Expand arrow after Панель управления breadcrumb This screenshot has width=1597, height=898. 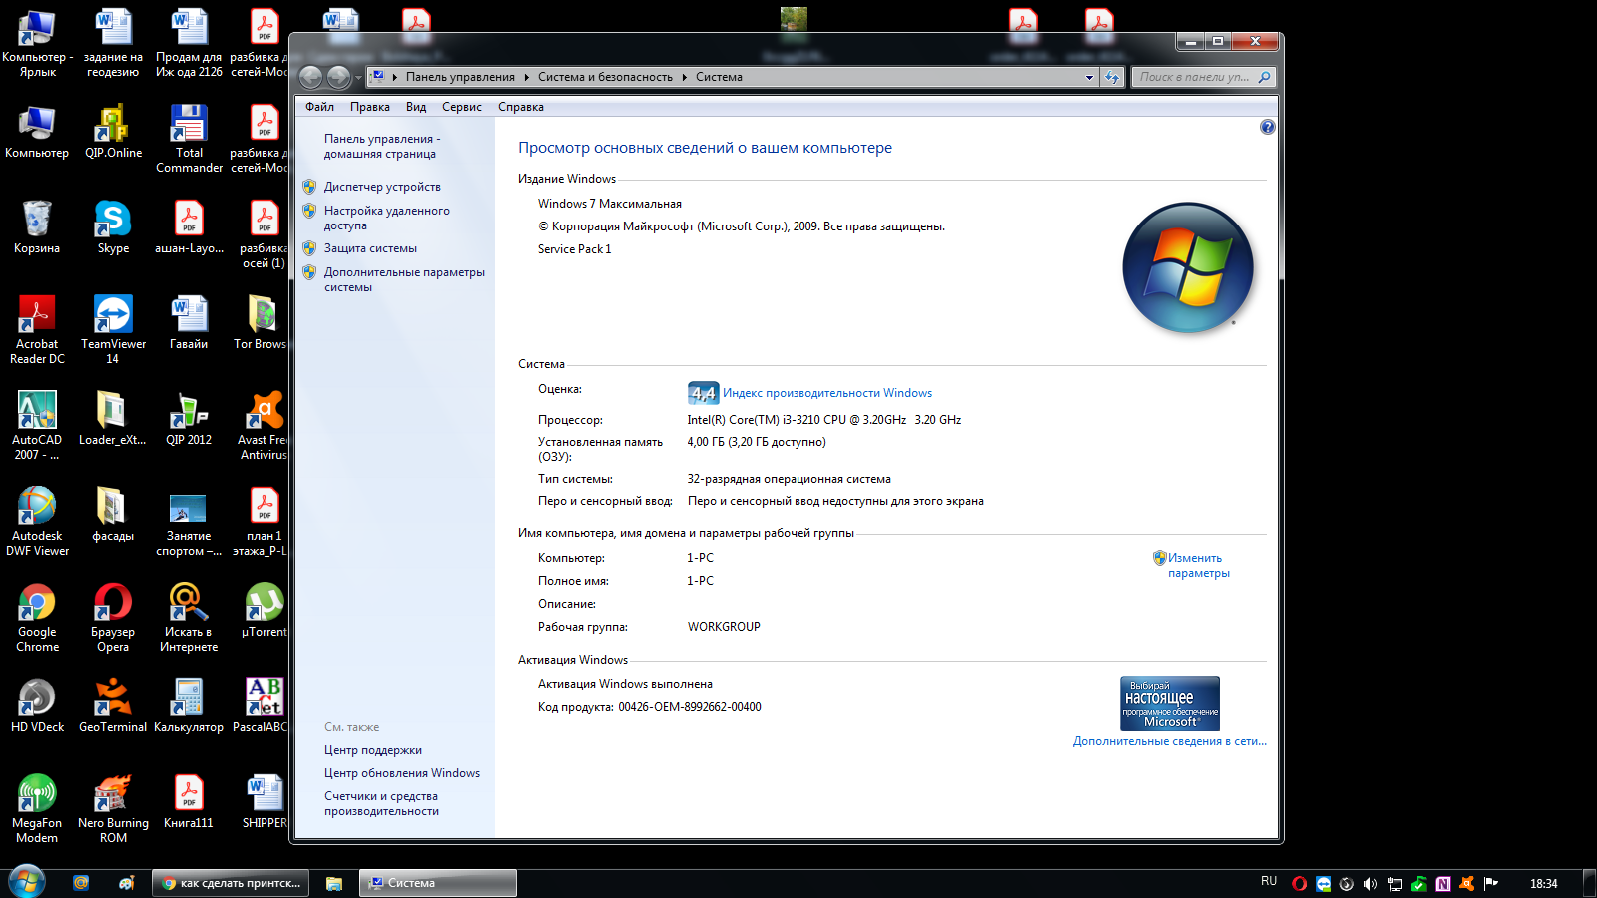coord(526,77)
